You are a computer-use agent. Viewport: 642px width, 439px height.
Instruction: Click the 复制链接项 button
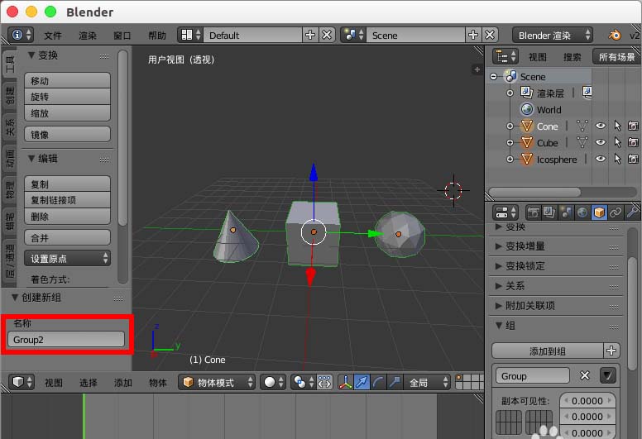67,200
